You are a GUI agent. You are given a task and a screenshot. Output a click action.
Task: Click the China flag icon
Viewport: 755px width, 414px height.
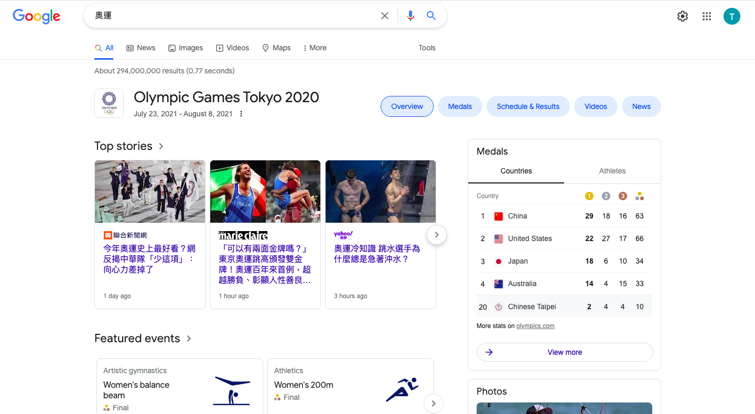[499, 216]
